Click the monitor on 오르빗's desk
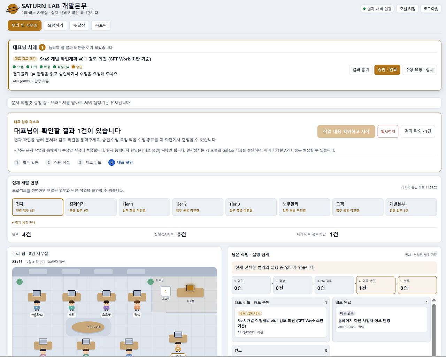This screenshot has height=357, width=446. [x=107, y=293]
